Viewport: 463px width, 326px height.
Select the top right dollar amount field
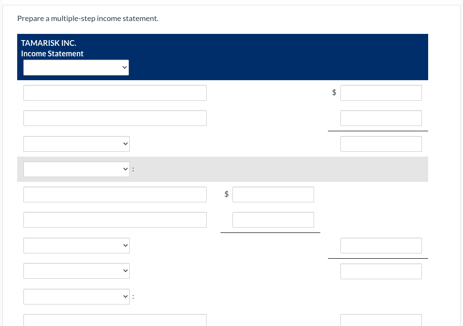pyautogui.click(x=381, y=93)
